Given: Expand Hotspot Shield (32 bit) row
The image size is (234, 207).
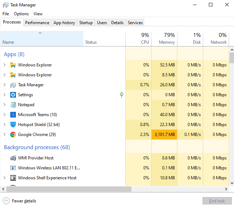Looking at the screenshot, I should pyautogui.click(x=5, y=125).
